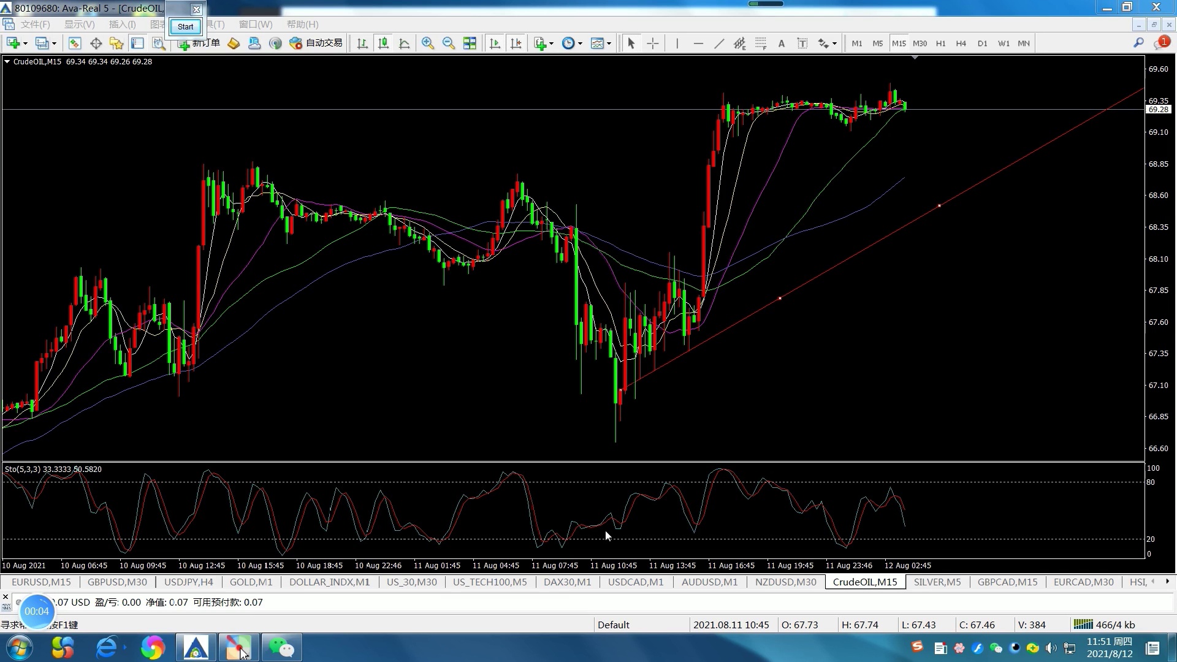Select the draw Trendline tool
This screenshot has width=1177, height=662.
tap(719, 44)
